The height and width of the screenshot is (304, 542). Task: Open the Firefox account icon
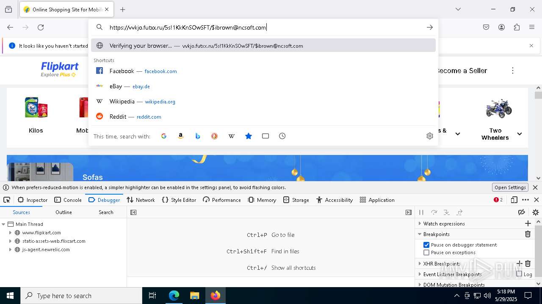coord(501,27)
